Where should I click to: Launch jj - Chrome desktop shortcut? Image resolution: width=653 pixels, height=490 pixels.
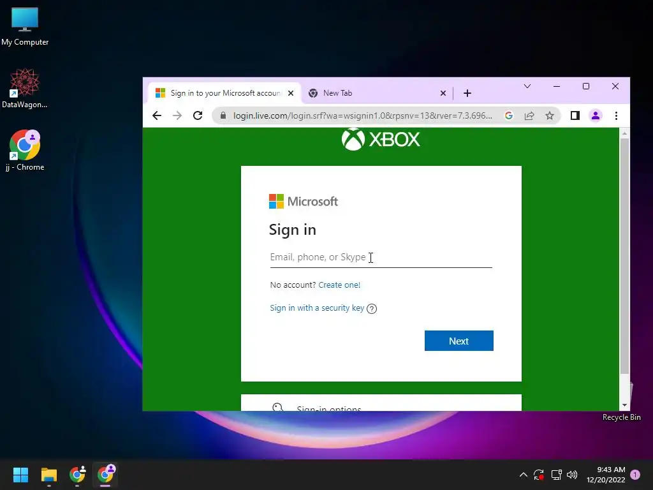[25, 151]
